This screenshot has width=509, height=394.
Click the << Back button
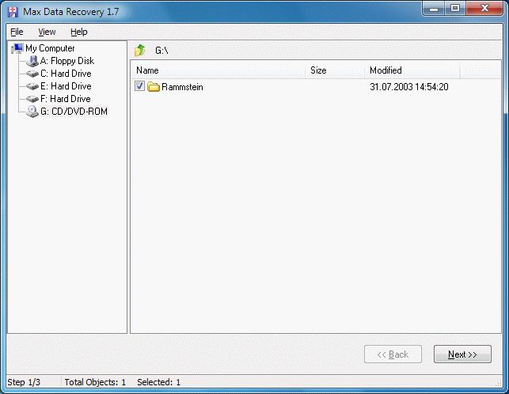click(393, 354)
